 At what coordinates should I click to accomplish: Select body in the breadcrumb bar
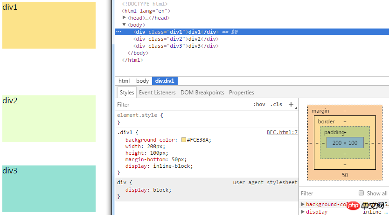(142, 81)
